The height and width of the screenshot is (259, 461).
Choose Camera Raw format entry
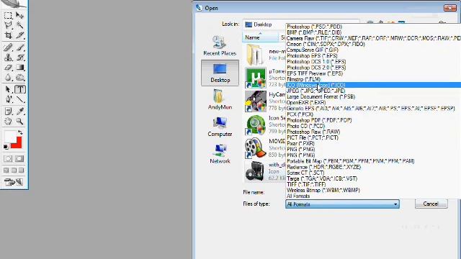pyautogui.click(x=373, y=38)
